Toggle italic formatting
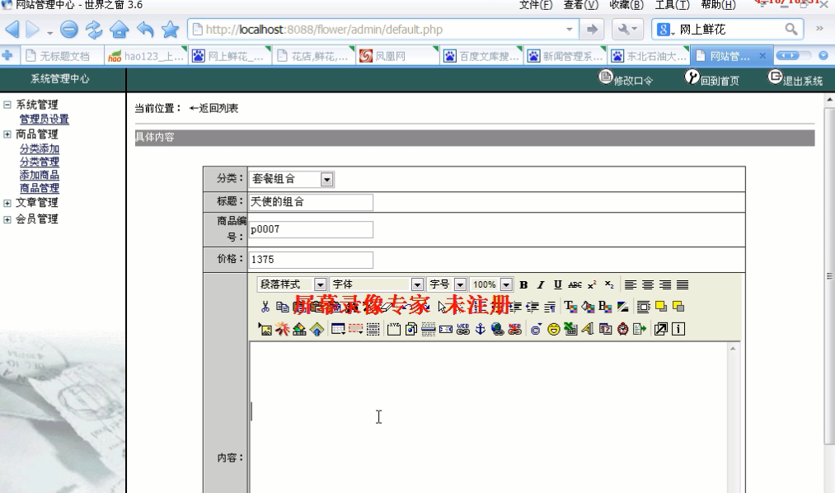Image resolution: width=835 pixels, height=493 pixels. pyautogui.click(x=541, y=284)
